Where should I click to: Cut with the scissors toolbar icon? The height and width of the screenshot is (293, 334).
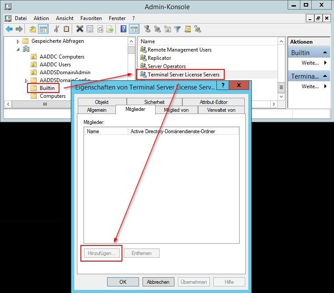coord(56,29)
